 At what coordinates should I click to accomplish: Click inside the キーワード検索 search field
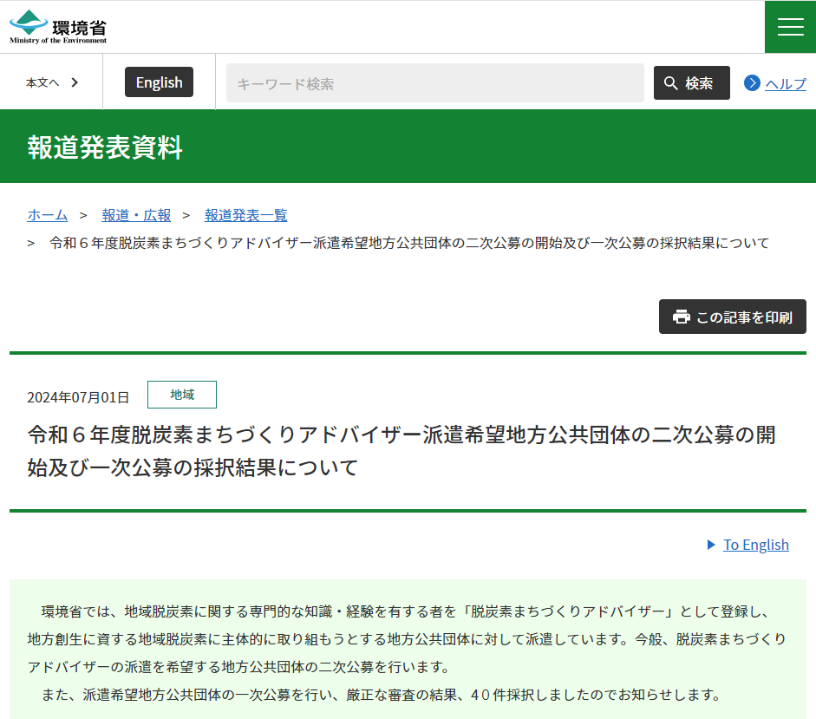tap(434, 82)
